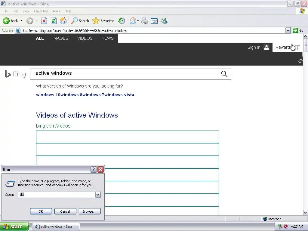This screenshot has height=231, width=308.
Task: Click the green Go arrow button
Action: [x=295, y=30]
